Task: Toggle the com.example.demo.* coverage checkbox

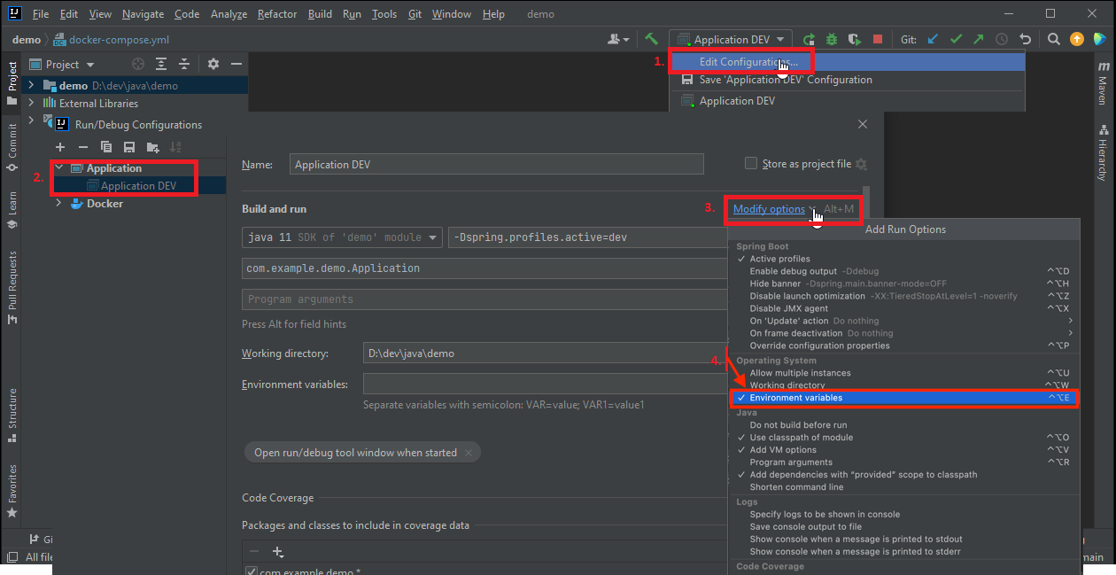Action: (x=252, y=571)
